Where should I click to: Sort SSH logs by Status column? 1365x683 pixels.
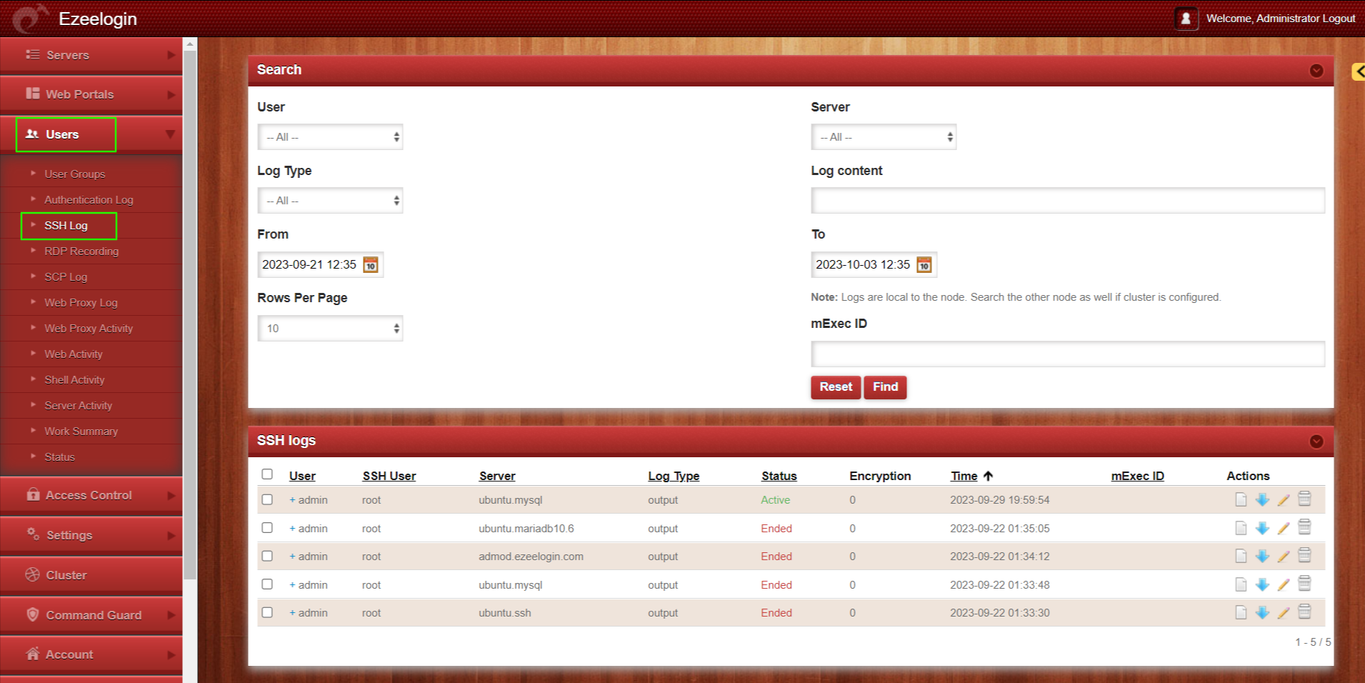pyautogui.click(x=779, y=476)
